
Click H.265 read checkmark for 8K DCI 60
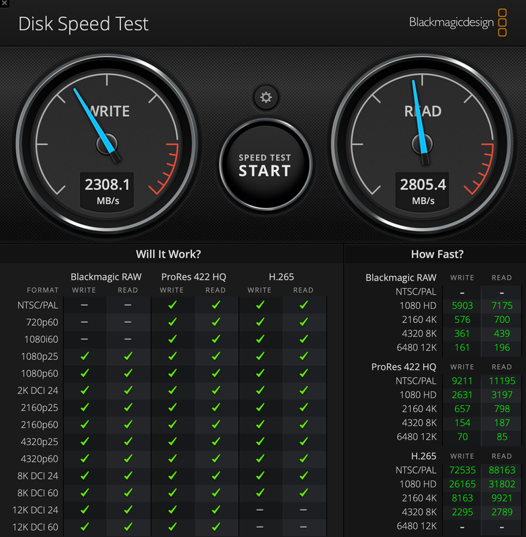[304, 493]
